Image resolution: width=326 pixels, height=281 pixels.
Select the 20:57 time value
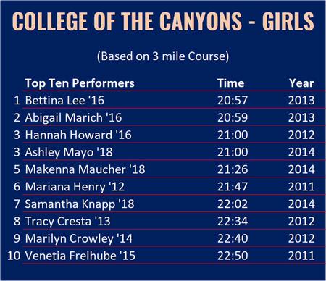pos(233,100)
